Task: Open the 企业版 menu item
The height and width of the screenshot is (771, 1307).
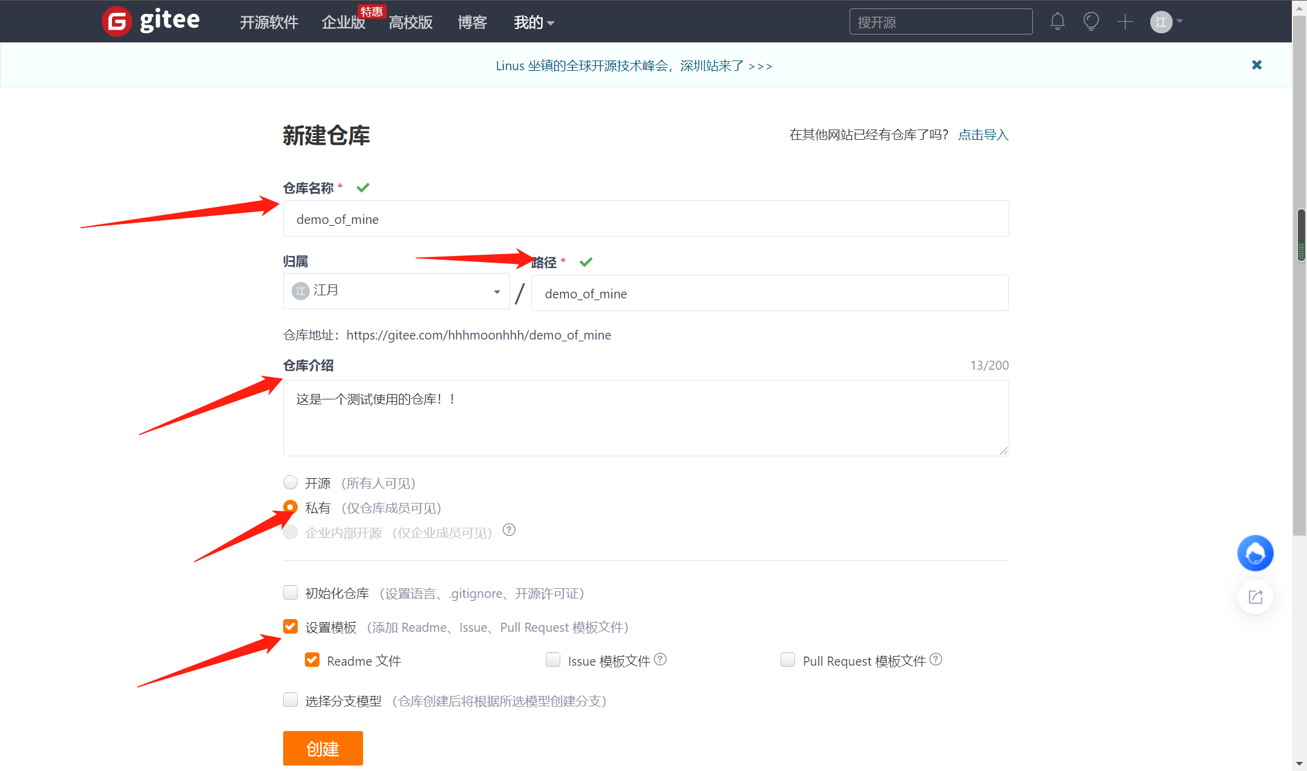Action: 342,22
